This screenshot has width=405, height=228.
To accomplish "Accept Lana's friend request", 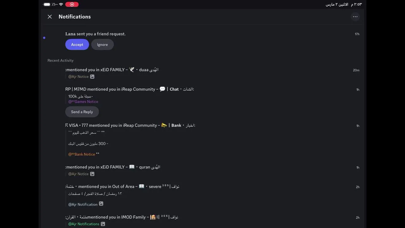I will [77, 45].
